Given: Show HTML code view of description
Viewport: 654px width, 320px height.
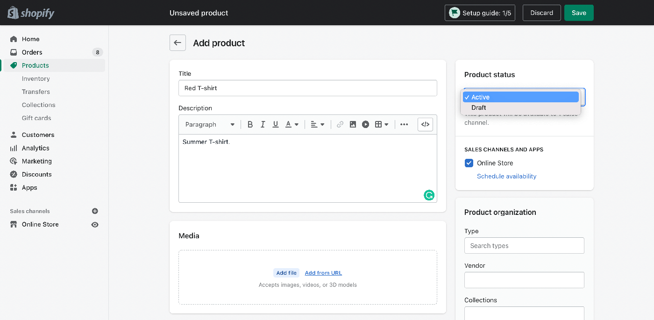Looking at the screenshot, I should (425, 124).
